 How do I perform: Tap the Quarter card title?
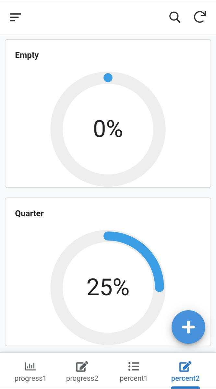(x=29, y=213)
